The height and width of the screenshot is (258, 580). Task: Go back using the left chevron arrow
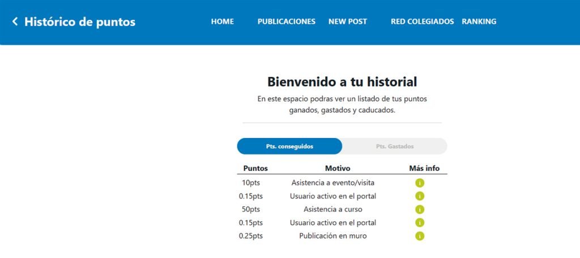coord(15,21)
